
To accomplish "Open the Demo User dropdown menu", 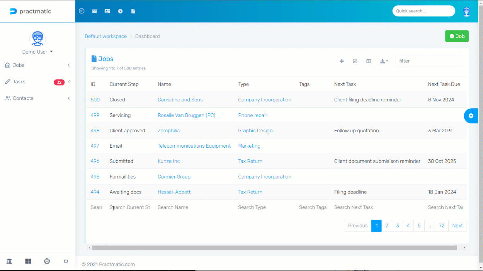I will (x=37, y=52).
